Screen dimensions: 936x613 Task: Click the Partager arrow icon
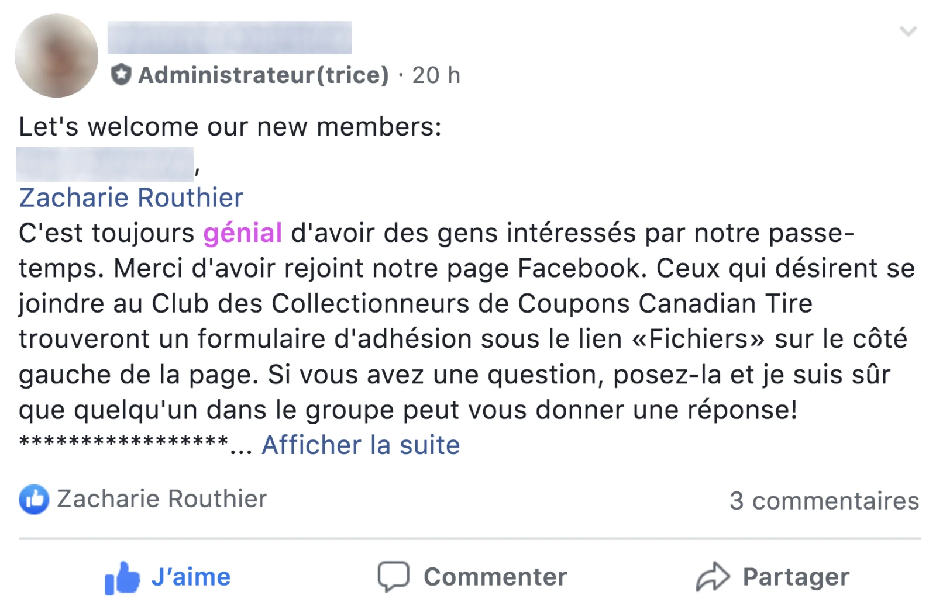(x=713, y=577)
